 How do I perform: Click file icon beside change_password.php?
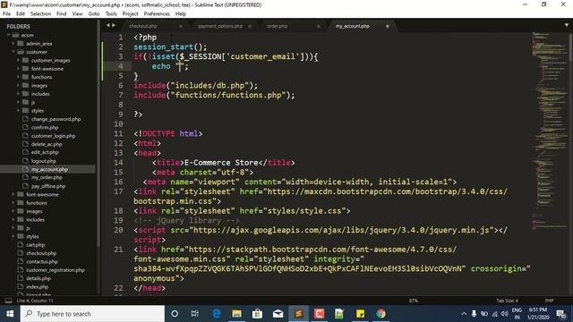(25, 119)
